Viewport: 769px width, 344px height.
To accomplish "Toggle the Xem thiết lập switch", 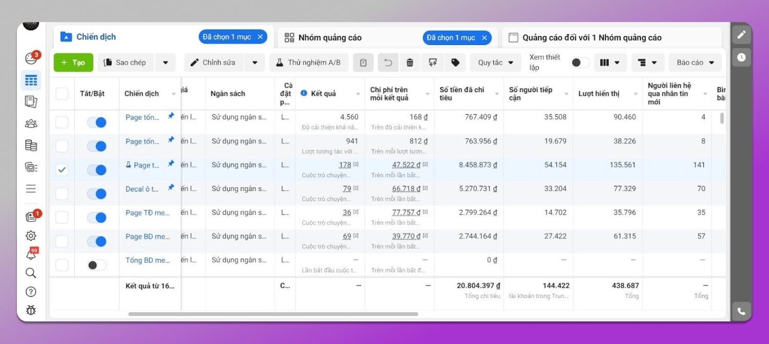I will [580, 62].
